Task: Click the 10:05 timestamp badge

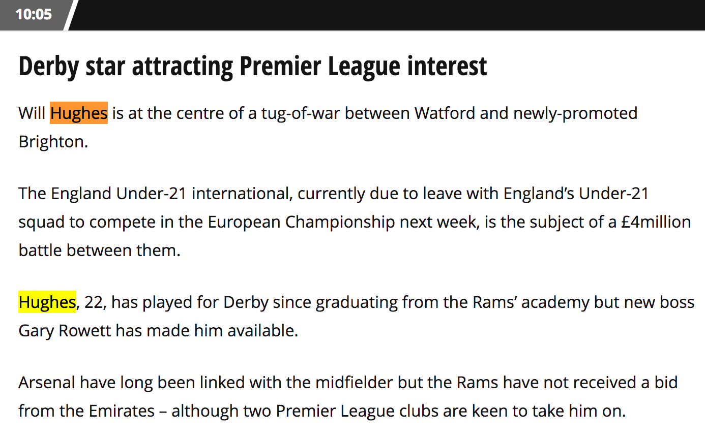Action: tap(34, 14)
